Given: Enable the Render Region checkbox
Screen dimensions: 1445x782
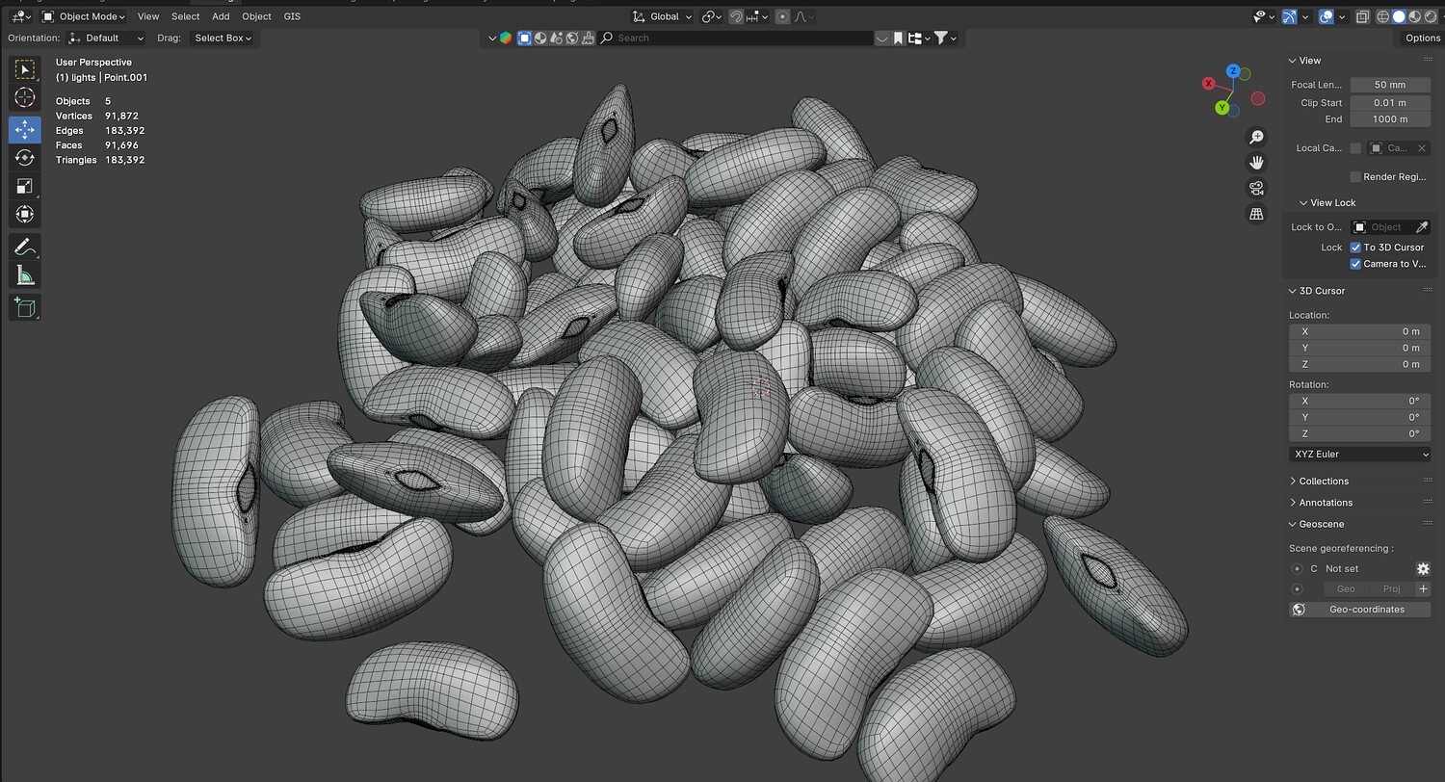Looking at the screenshot, I should [x=1355, y=177].
